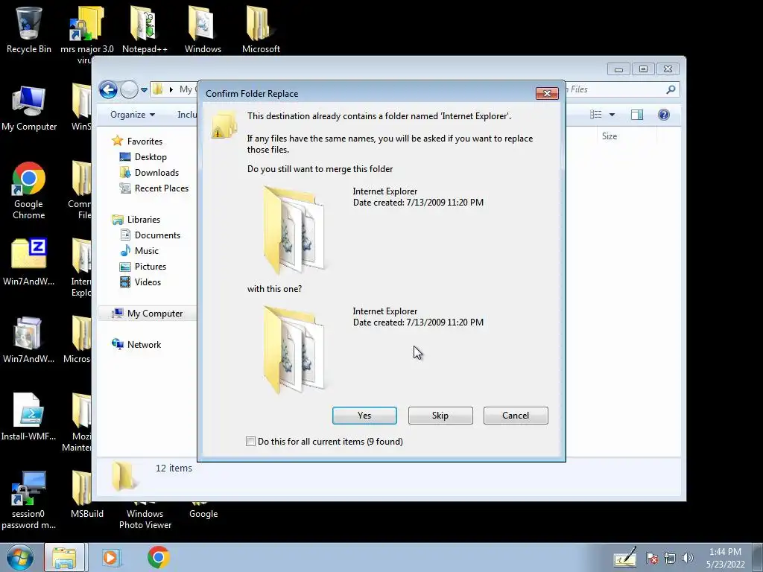Select the upper Internet Explorer folder thumbnail

294,229
